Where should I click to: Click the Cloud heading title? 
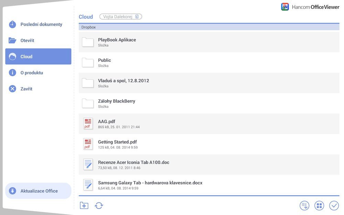86,17
